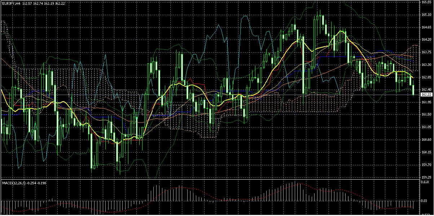434x216 pixels.
Task: Click the 163.75 price axis label
Action: click(x=426, y=52)
